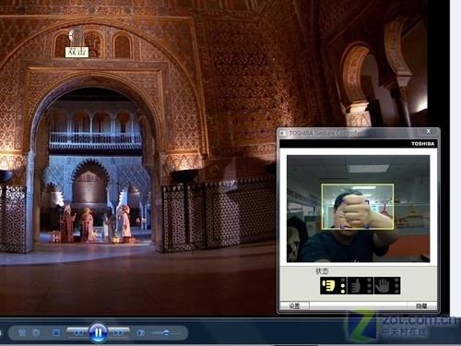461x346 pixels.
Task: Skip to next track in player
Action: [118, 333]
